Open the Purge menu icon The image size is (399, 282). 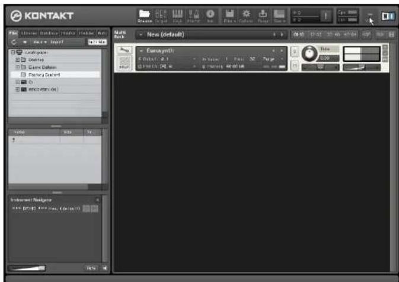[x=263, y=16]
